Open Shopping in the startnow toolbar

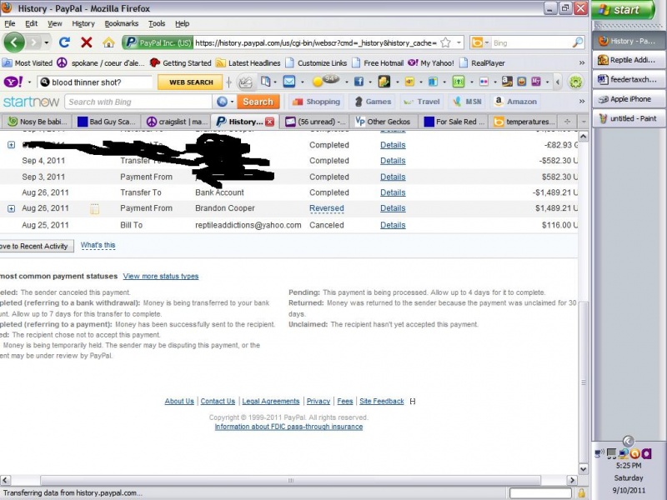pyautogui.click(x=316, y=102)
